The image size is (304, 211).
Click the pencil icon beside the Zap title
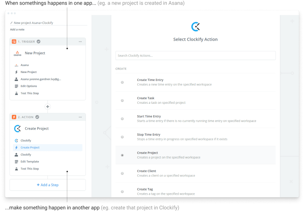11,23
